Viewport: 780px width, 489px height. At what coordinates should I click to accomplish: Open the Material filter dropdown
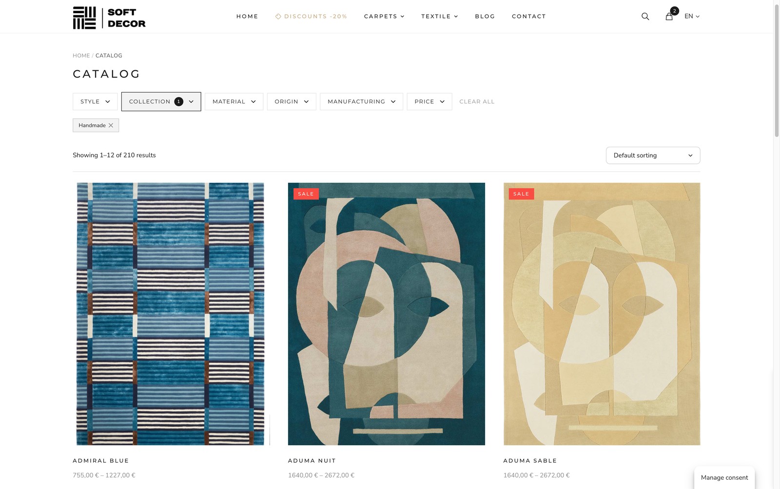234,101
